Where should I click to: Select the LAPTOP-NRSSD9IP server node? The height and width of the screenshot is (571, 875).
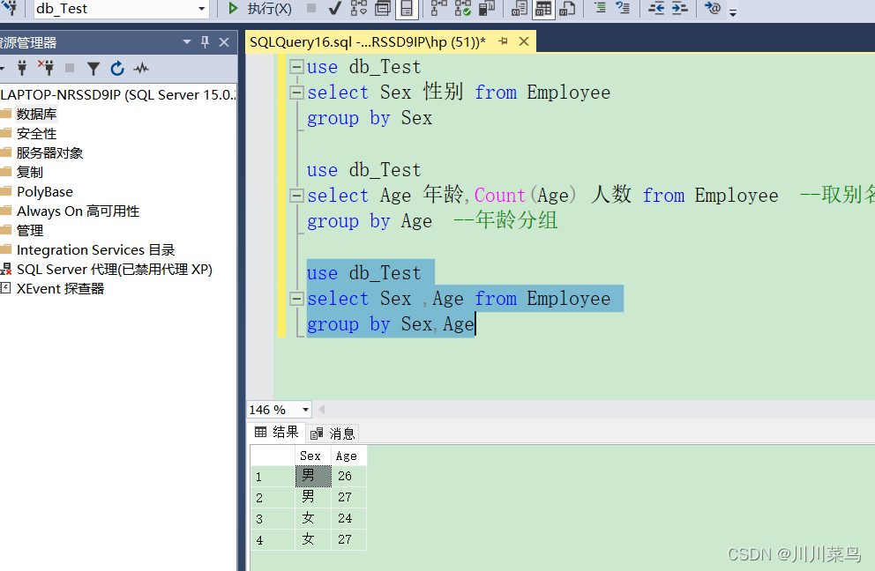(x=118, y=95)
